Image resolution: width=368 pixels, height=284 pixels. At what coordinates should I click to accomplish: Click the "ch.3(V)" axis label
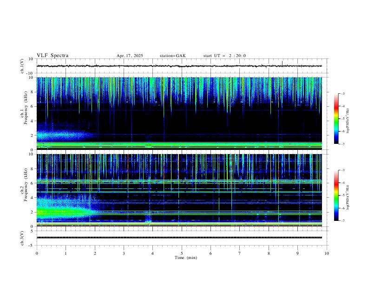pyautogui.click(x=22, y=238)
